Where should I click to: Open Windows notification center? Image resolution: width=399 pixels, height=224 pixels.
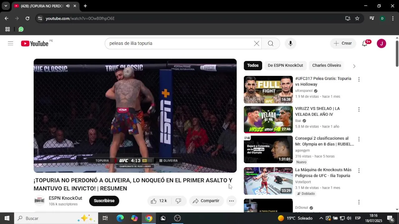tap(390, 218)
